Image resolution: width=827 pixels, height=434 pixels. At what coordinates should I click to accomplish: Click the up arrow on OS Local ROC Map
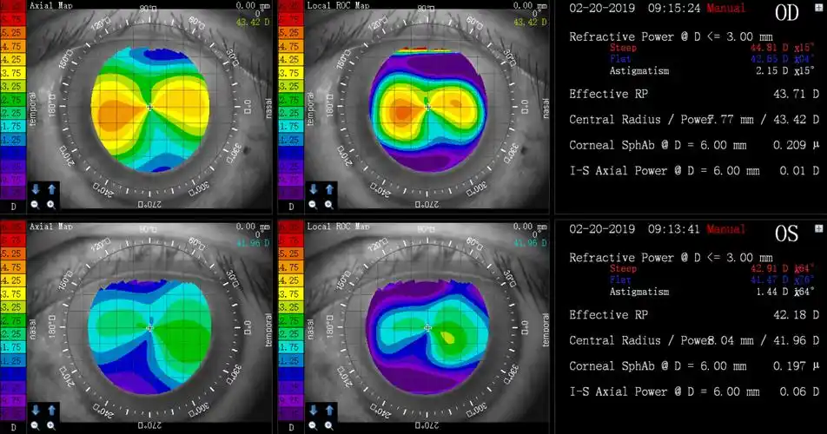(328, 409)
